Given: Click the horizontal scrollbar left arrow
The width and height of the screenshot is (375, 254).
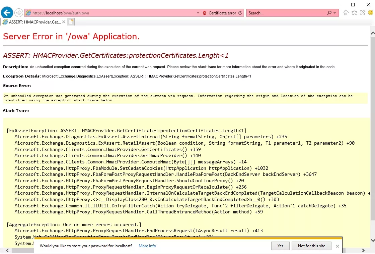Looking at the screenshot, I should (7, 250).
